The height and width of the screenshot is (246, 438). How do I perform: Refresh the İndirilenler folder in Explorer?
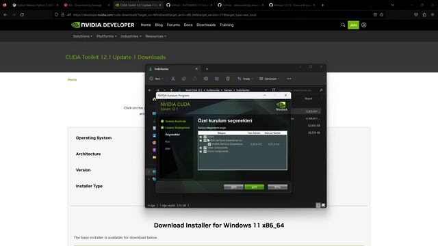(x=274, y=90)
